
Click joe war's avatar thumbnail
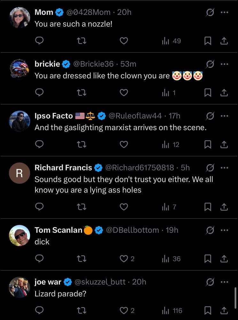point(19,287)
